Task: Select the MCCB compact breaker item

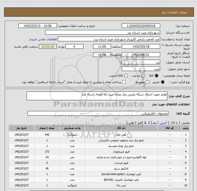Action: pos(99,180)
